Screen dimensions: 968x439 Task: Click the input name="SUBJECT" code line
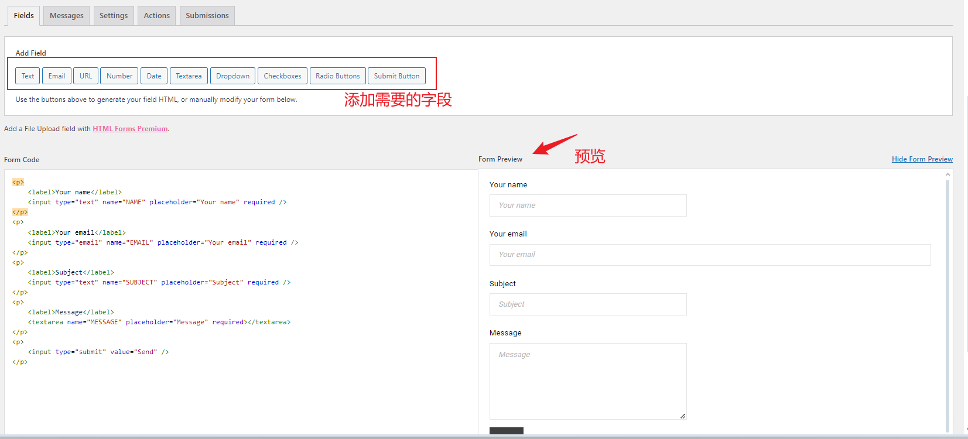(159, 282)
